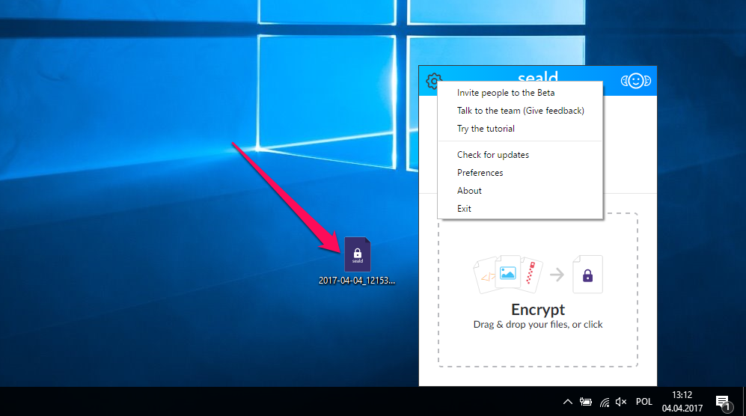Click the purple padlock file icon in Encrypt area
The height and width of the screenshot is (416, 746).
(587, 275)
